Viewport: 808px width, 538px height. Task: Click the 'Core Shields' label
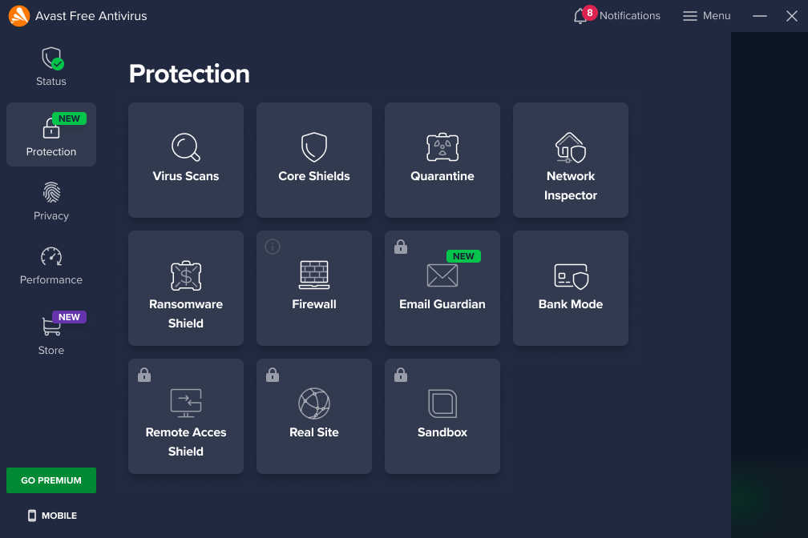[314, 176]
